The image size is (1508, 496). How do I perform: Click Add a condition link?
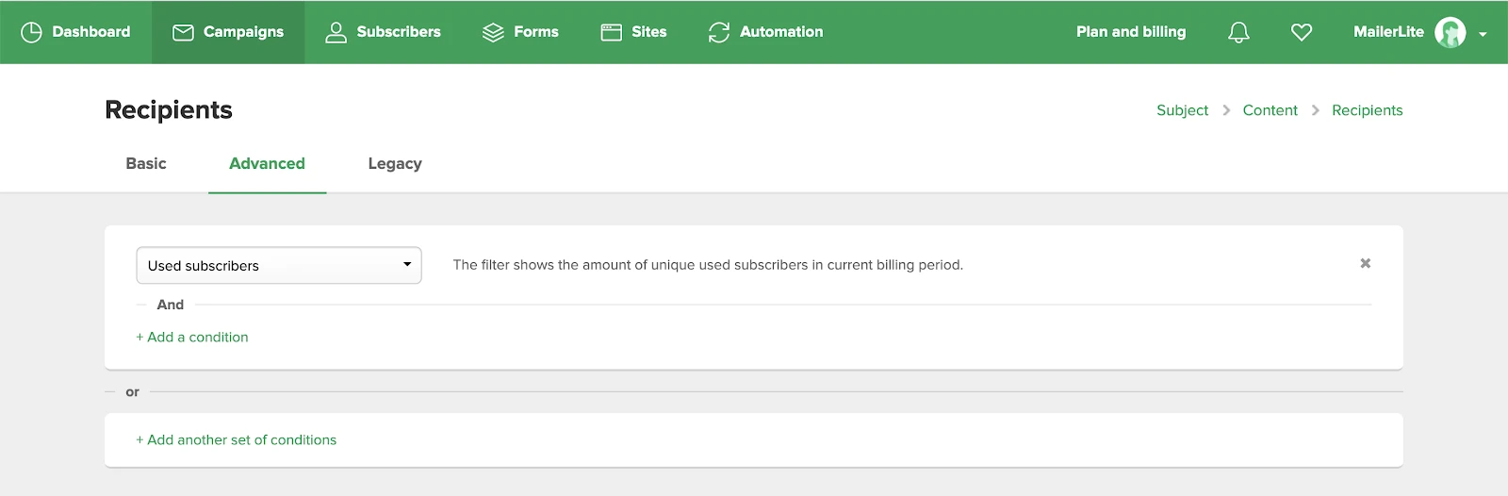(192, 337)
